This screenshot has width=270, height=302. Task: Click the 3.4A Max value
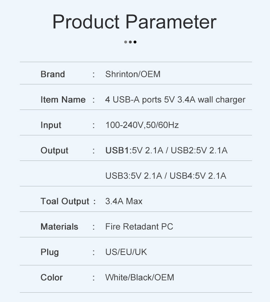tap(124, 201)
